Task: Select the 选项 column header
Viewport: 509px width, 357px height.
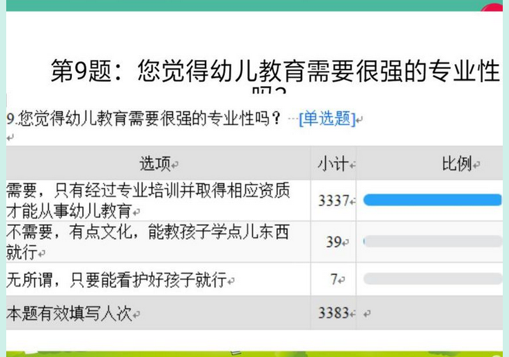Action: 155,163
